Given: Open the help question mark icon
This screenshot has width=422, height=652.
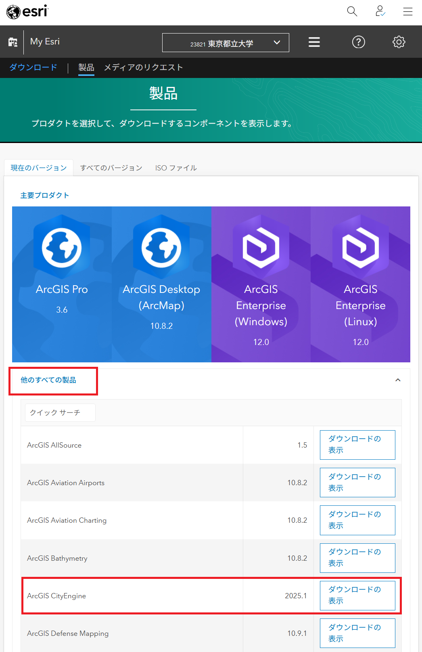Looking at the screenshot, I should 358,42.
